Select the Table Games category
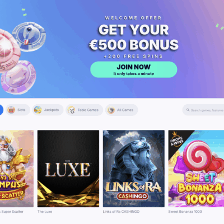 click(84, 110)
